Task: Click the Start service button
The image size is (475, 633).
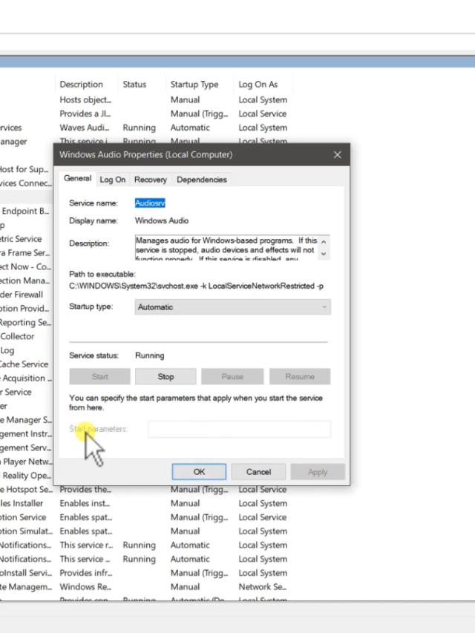Action: click(x=99, y=377)
